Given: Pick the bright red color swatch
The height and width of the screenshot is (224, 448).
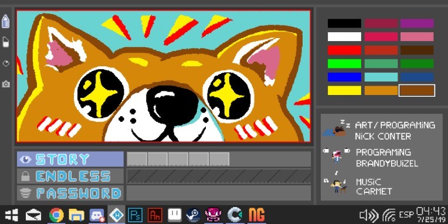Looking at the screenshot, I should click(344, 50).
